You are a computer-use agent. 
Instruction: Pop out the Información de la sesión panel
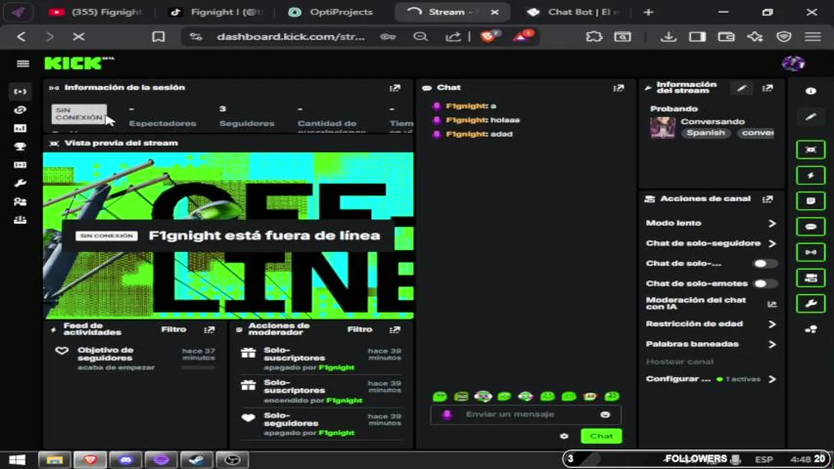tap(395, 88)
